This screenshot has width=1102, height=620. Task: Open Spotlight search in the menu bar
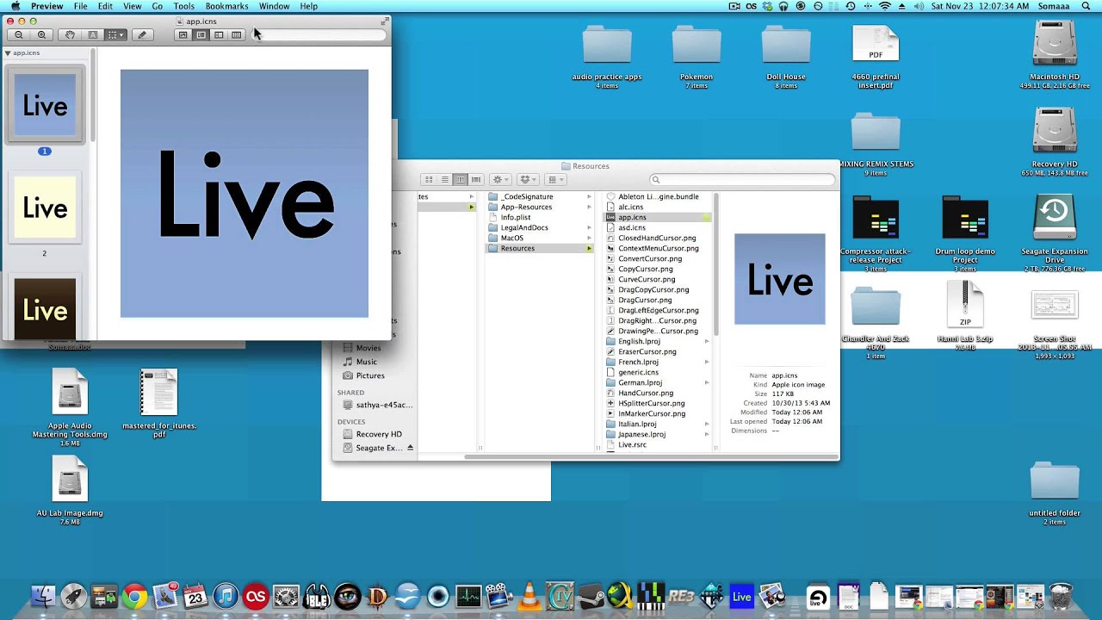tap(1084, 6)
